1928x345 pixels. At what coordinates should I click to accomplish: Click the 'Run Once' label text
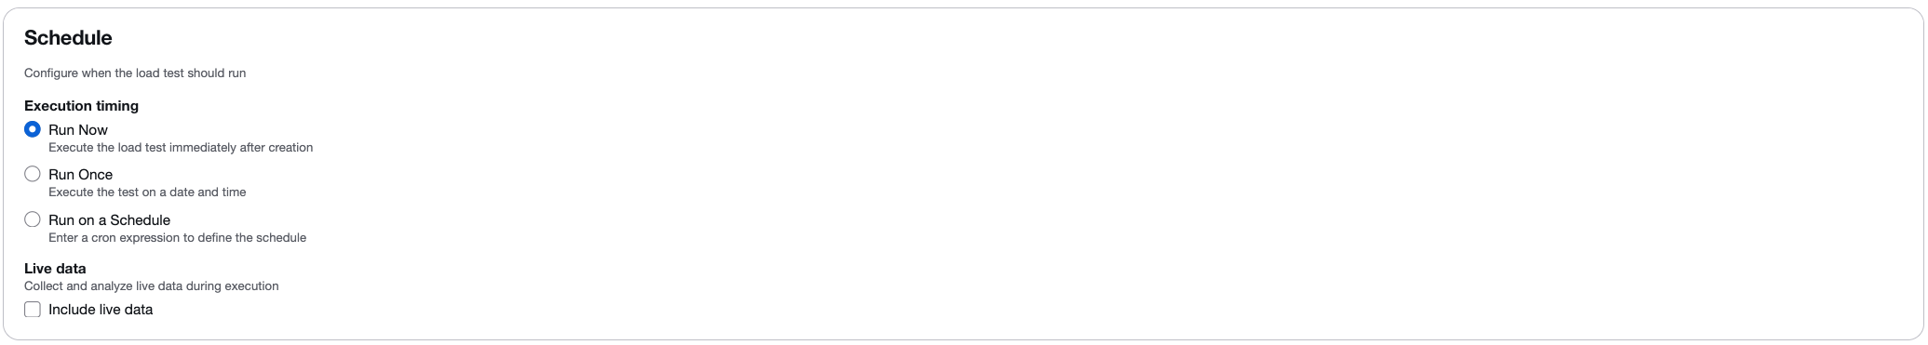(81, 175)
